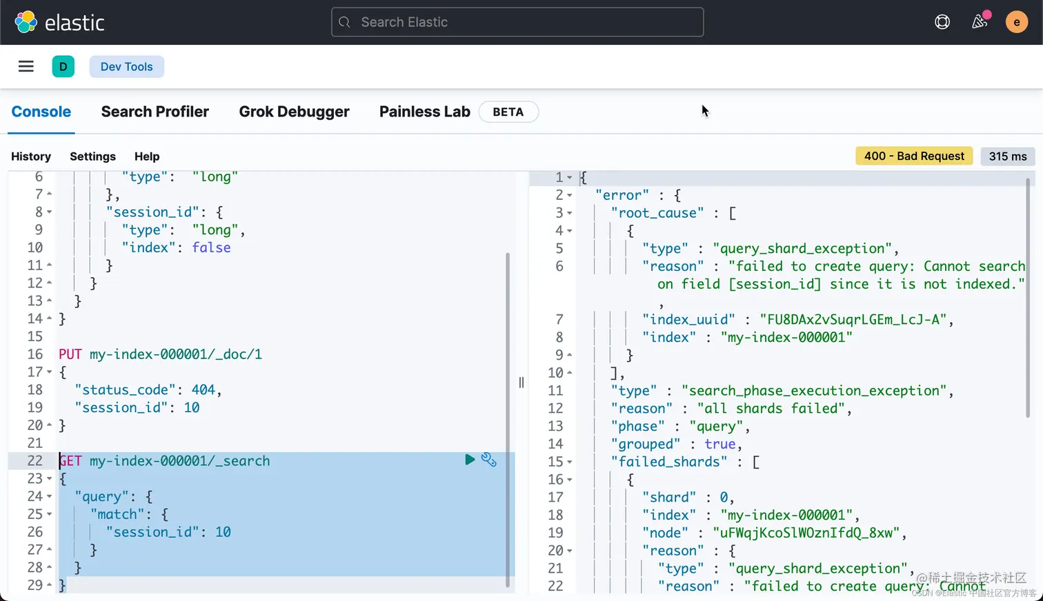Switch to the Painless Lab tab
The width and height of the screenshot is (1043, 601).
[x=425, y=112]
